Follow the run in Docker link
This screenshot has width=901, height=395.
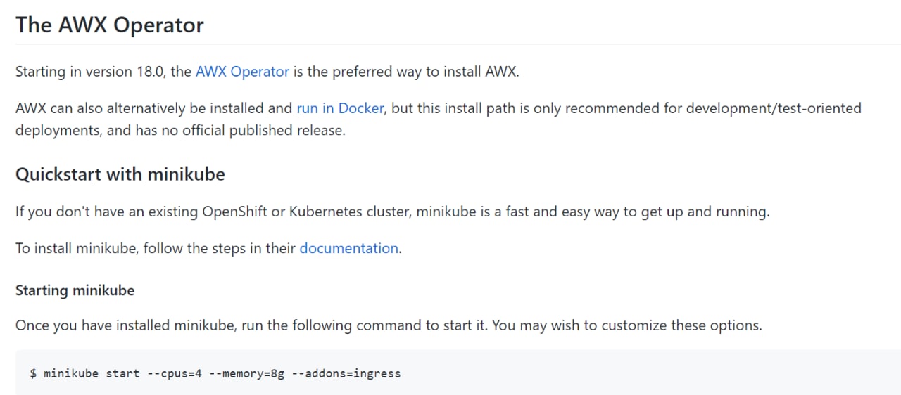(x=340, y=108)
